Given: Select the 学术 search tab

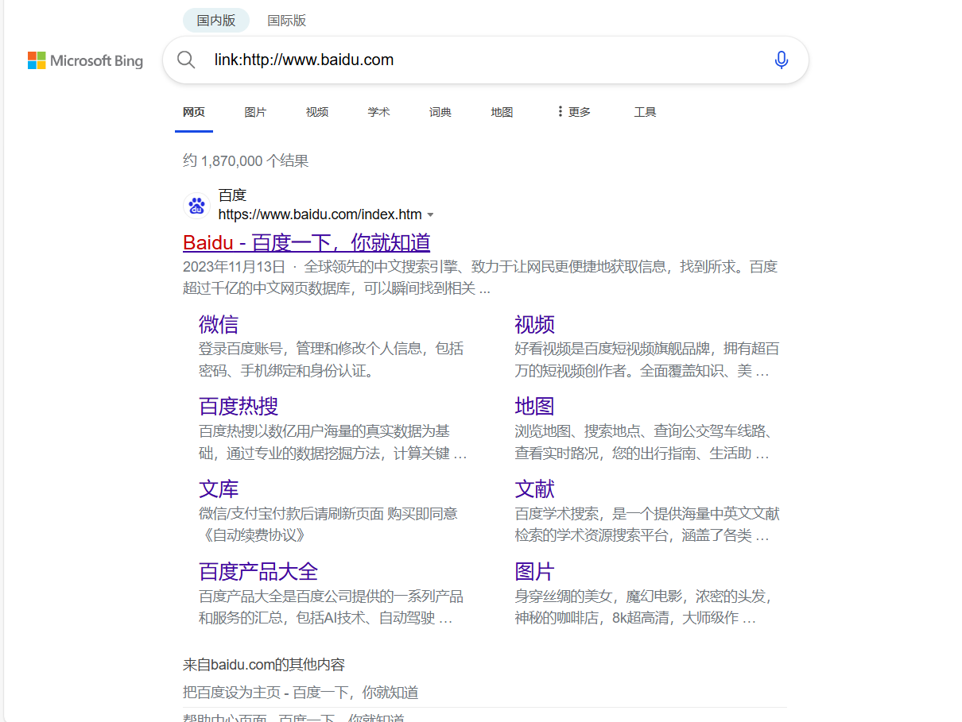Looking at the screenshot, I should [x=378, y=112].
